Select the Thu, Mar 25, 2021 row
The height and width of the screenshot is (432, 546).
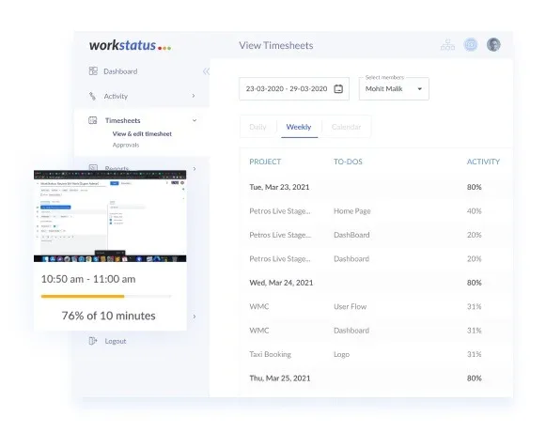click(x=375, y=378)
